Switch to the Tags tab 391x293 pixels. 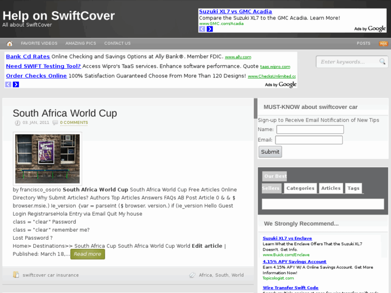(x=353, y=188)
